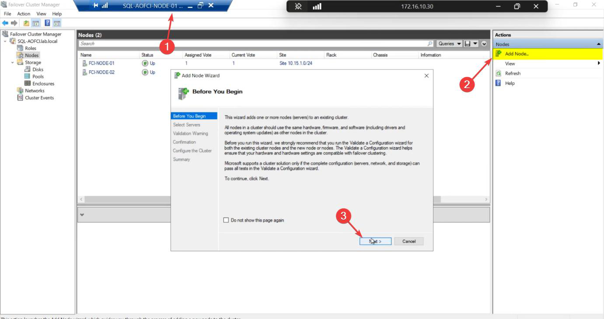Open the Help menu in menu bar
This screenshot has height=319, width=604.
(57, 14)
